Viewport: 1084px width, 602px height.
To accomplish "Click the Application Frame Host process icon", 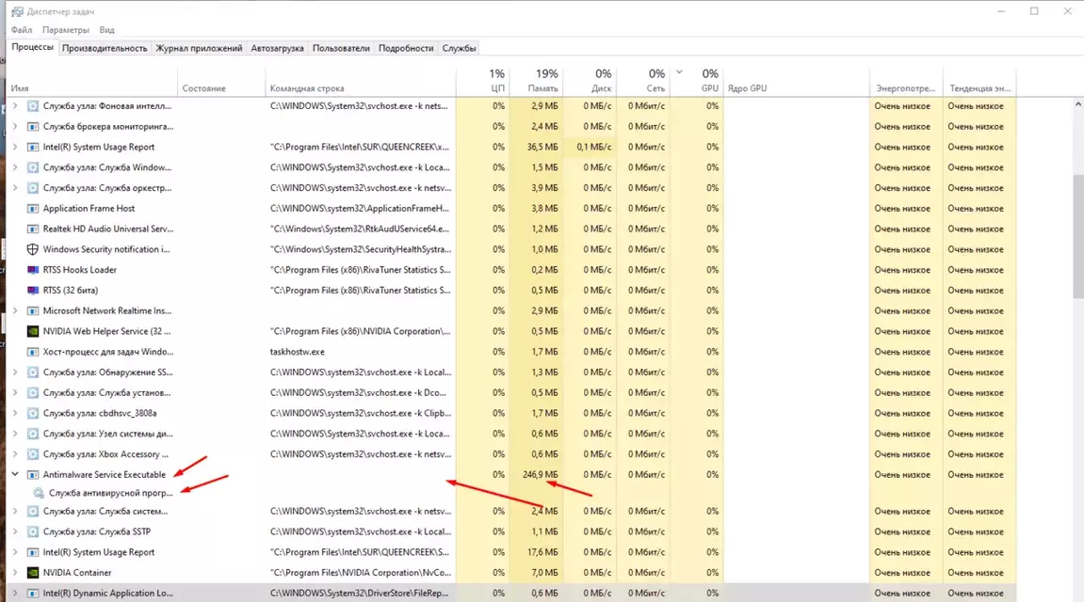I will [x=33, y=209].
